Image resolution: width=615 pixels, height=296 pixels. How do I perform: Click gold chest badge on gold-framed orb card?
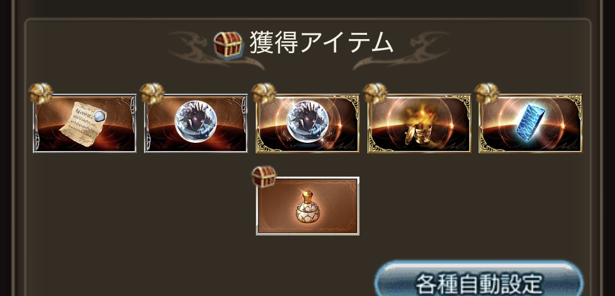tap(264, 94)
